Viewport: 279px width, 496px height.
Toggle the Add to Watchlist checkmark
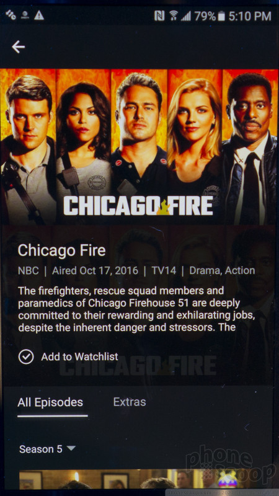pos(26,357)
